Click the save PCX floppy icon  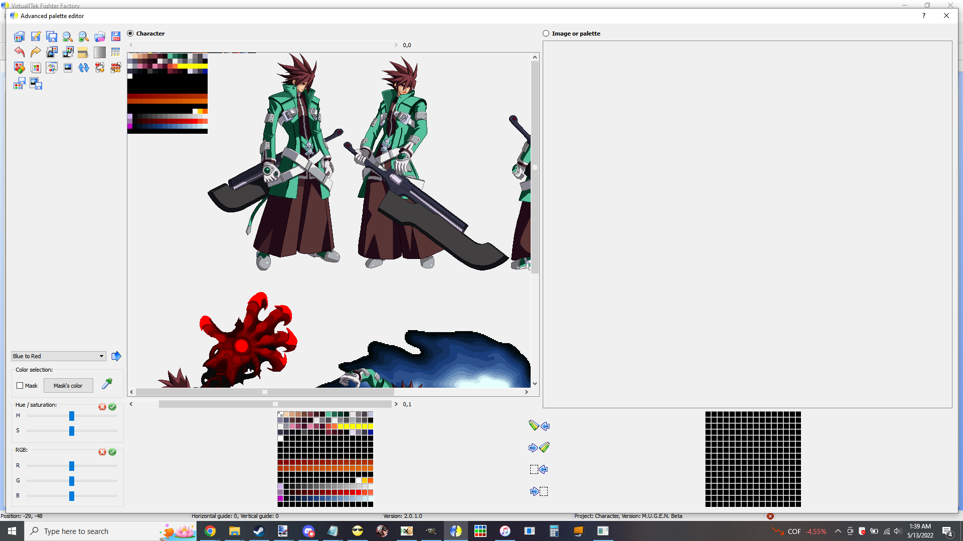pyautogui.click(x=116, y=37)
